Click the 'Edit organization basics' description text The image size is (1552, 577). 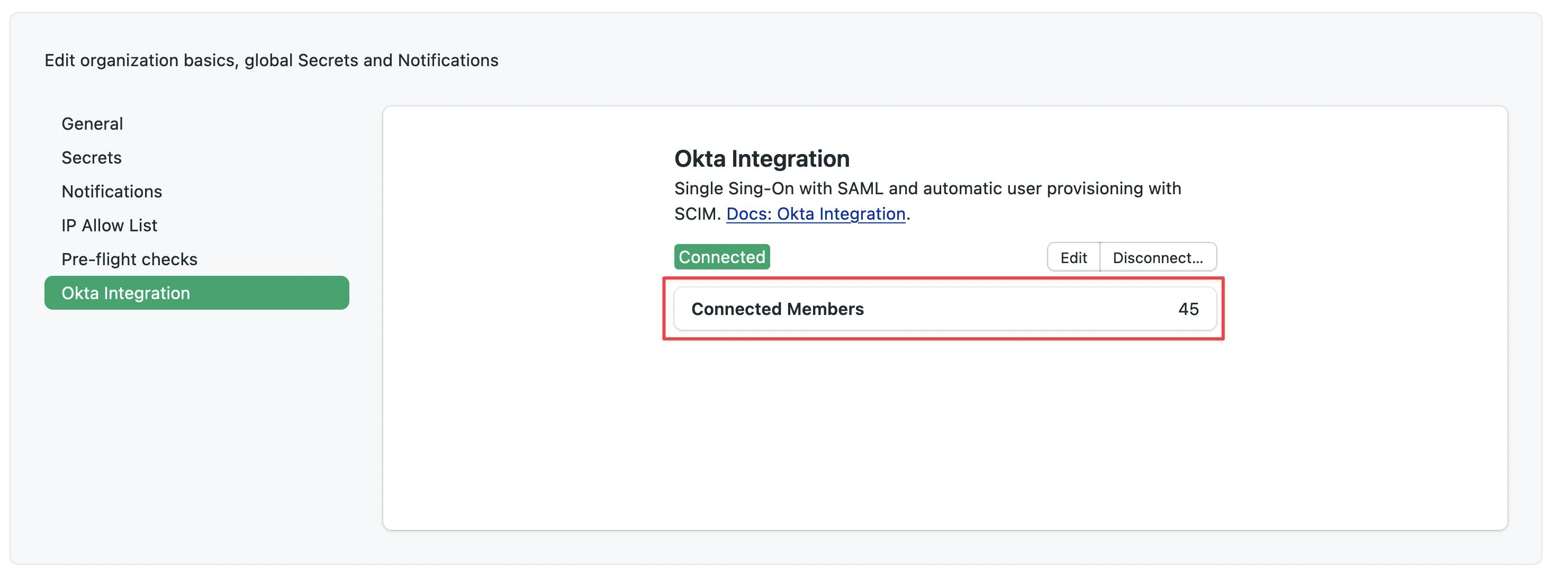(x=271, y=60)
